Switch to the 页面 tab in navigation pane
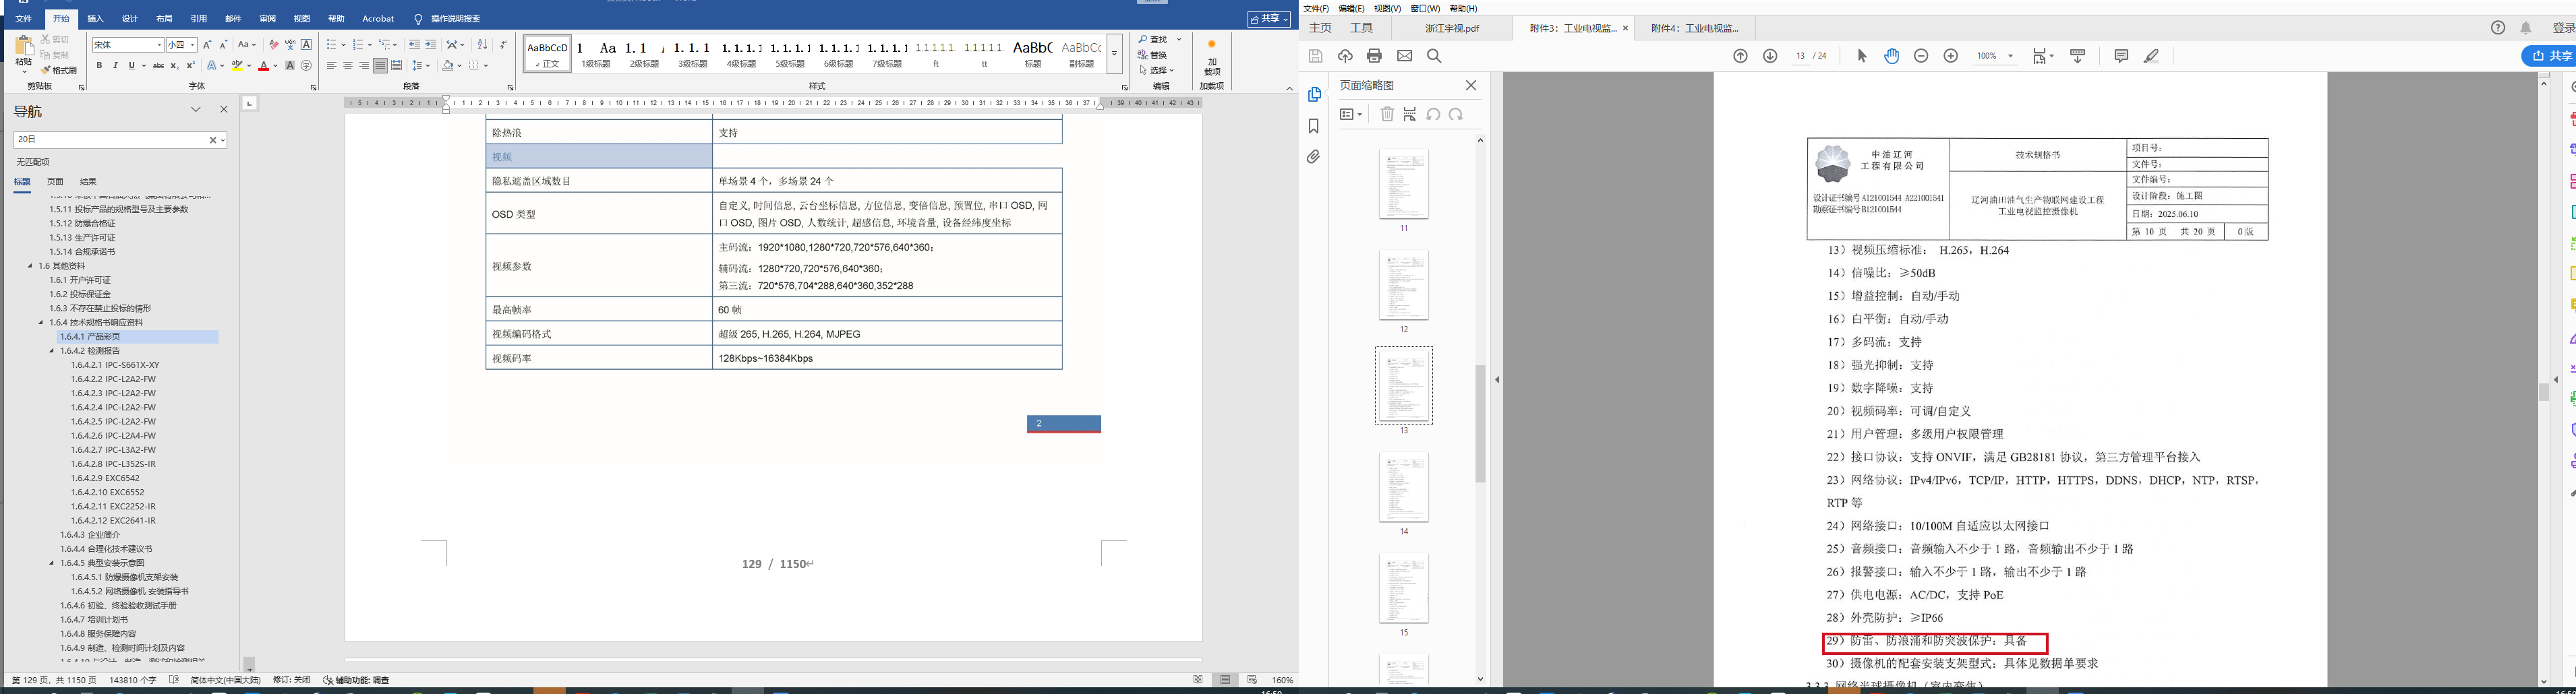Image resolution: width=2576 pixels, height=694 pixels. (x=55, y=182)
